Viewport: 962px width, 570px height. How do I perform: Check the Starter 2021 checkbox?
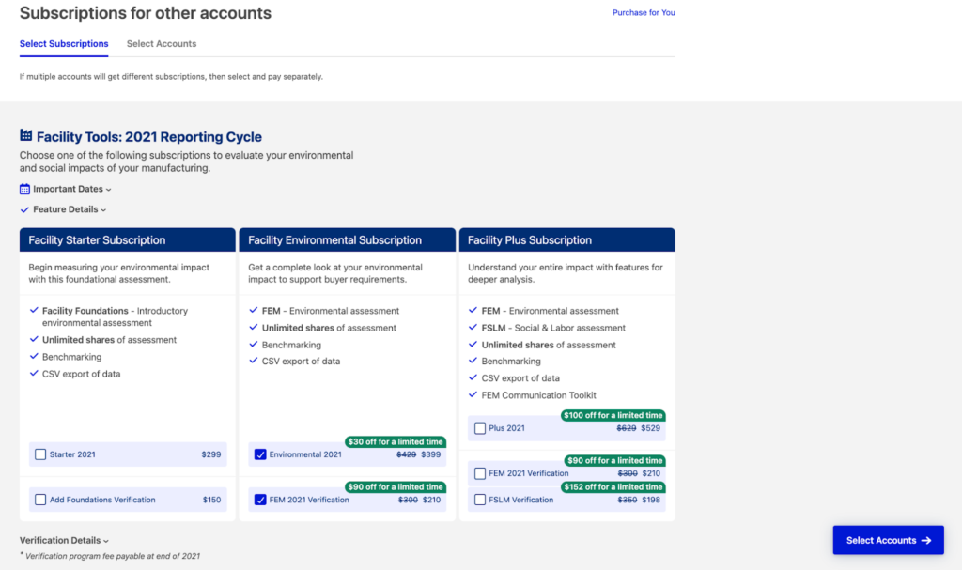pos(40,454)
